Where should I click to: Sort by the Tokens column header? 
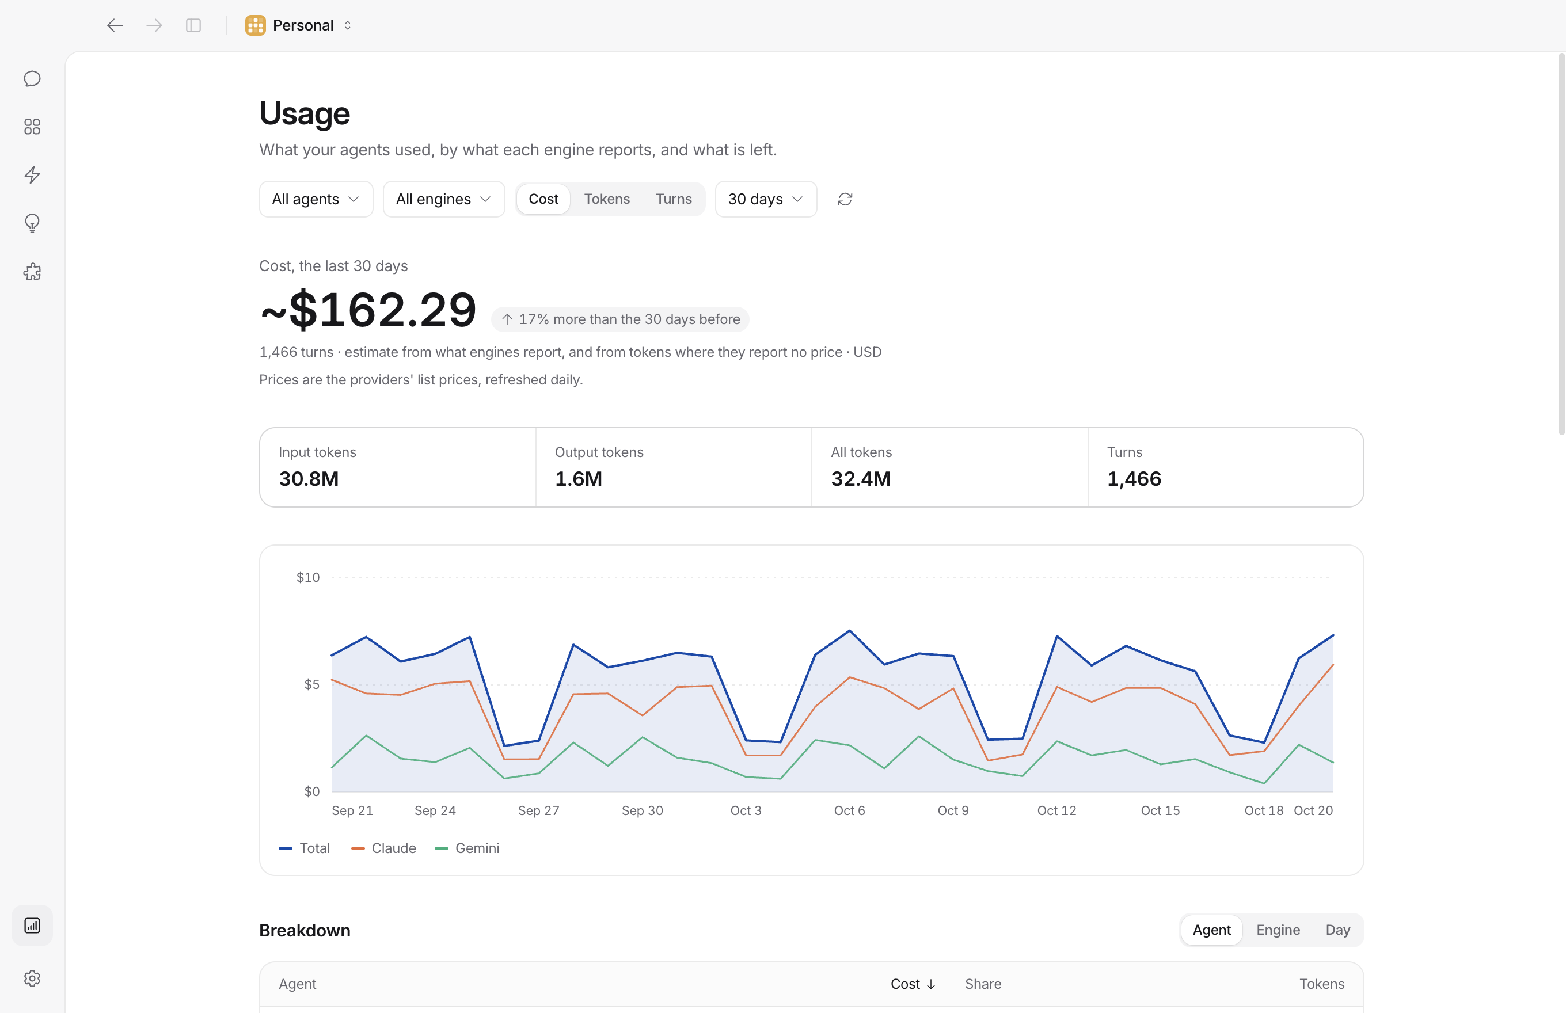(1321, 984)
